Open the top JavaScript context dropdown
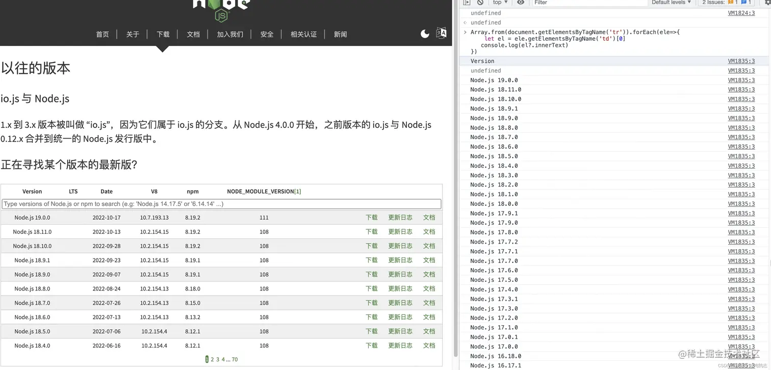 pyautogui.click(x=500, y=3)
